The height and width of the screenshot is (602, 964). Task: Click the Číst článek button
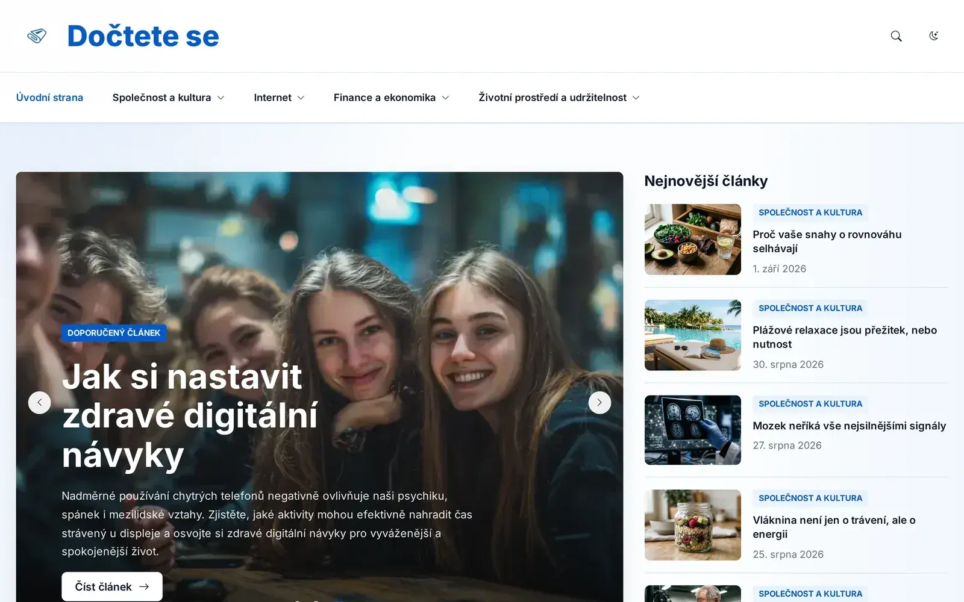tap(112, 586)
